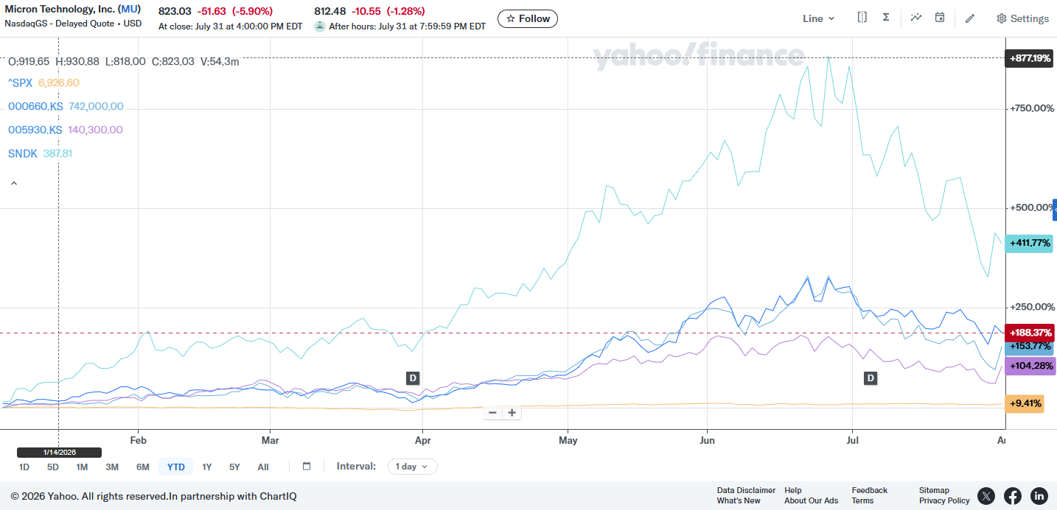Image resolution: width=1057 pixels, height=510 pixels.
Task: Open the Feedback footer link
Action: point(870,490)
